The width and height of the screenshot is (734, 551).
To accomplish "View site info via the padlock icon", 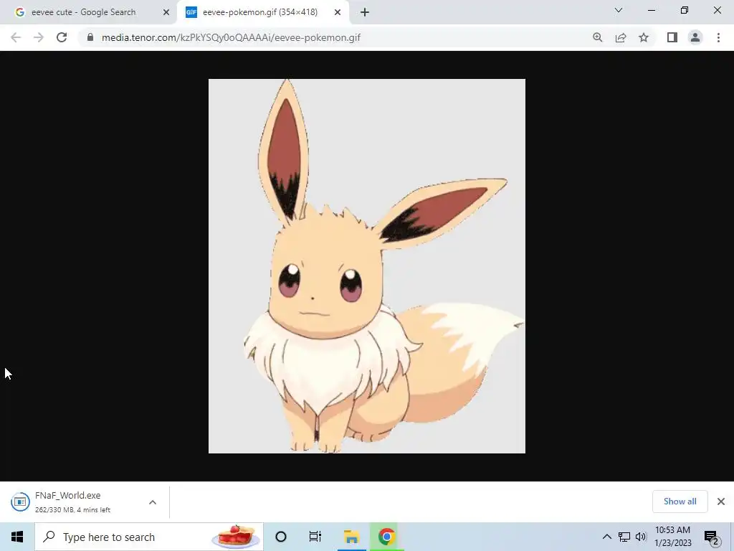I will click(90, 37).
